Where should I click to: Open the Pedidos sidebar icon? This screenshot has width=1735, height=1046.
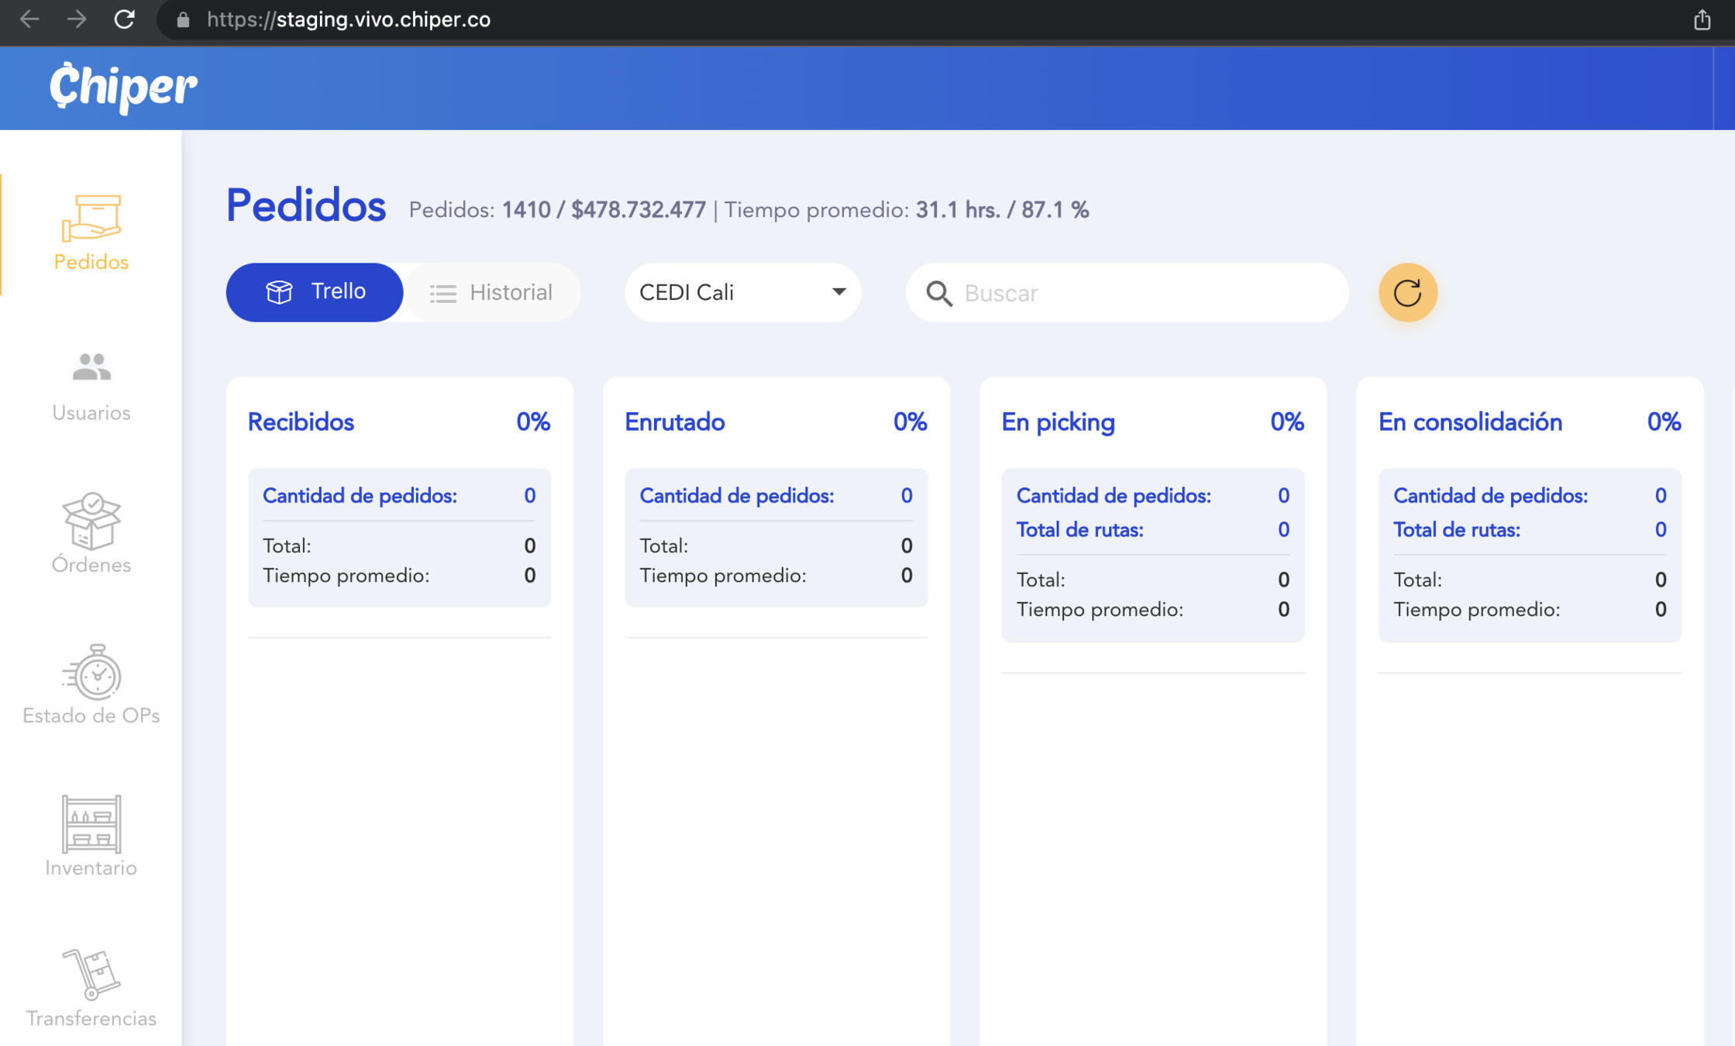[91, 218]
